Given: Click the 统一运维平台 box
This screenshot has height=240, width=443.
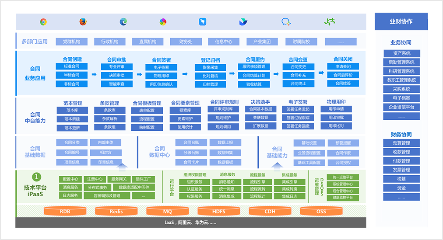Looking at the screenshot, I should coord(345,177).
